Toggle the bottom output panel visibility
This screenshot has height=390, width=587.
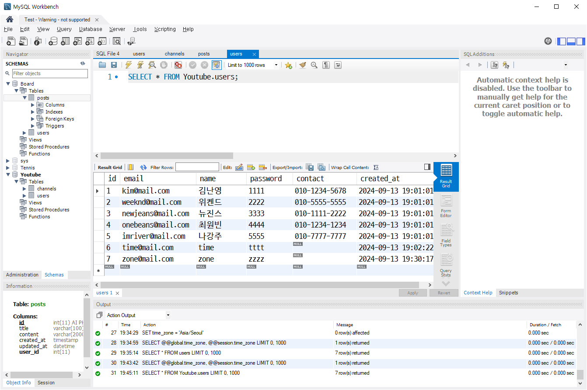[x=571, y=41]
